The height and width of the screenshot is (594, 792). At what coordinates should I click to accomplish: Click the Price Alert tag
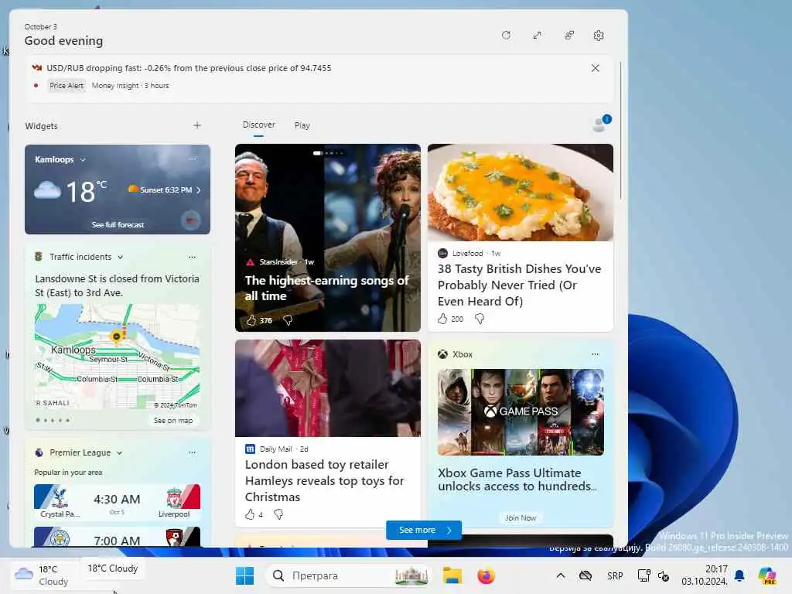(x=67, y=85)
